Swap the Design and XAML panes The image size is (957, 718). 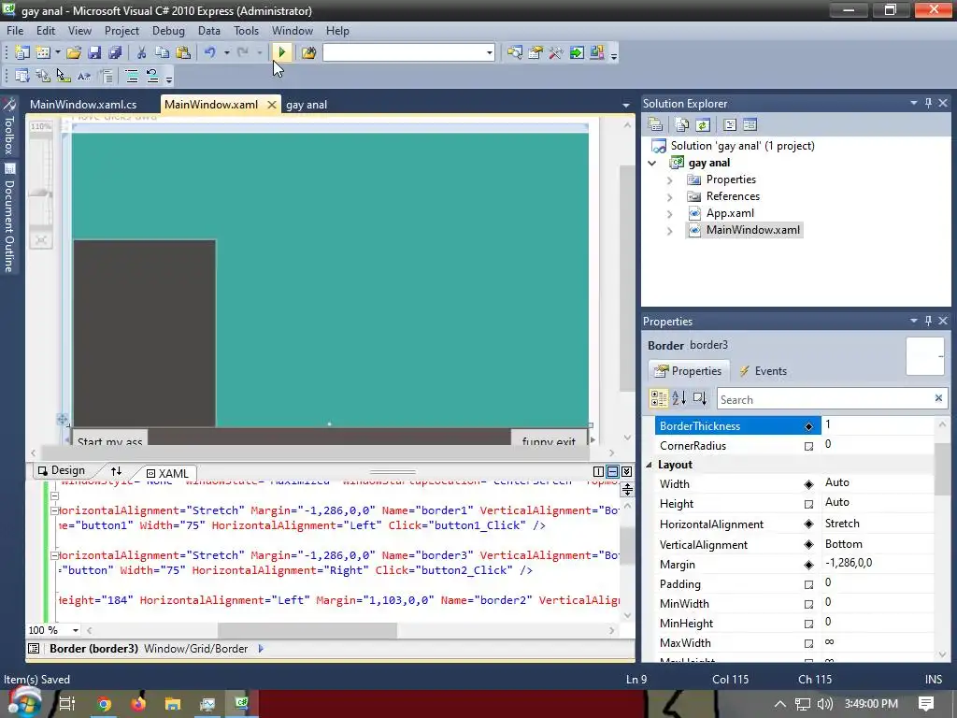pos(116,471)
